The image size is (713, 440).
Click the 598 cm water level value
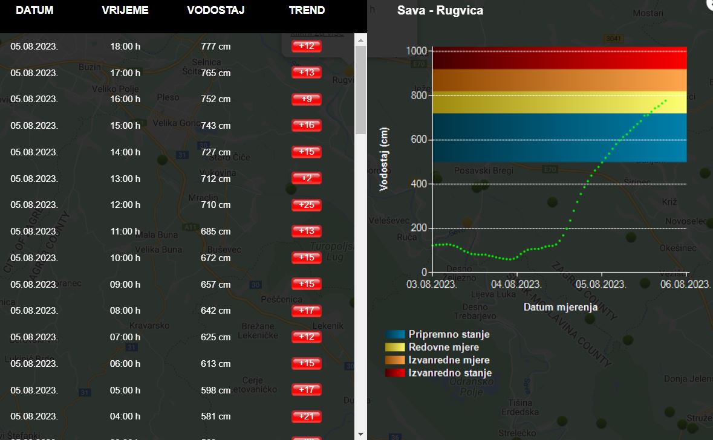tap(215, 390)
